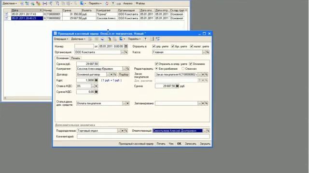Click refresh icon in list window toolbar
Image resolution: width=309 pixels, height=173 pixels.
click(107, 3)
